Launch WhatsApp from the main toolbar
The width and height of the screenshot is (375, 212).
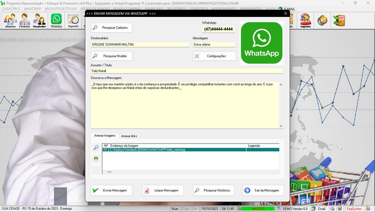tap(56, 21)
